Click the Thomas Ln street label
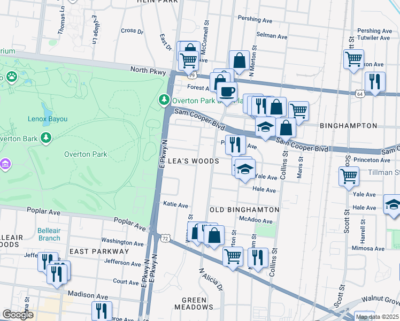This screenshot has height=321, width=400. click(x=61, y=20)
